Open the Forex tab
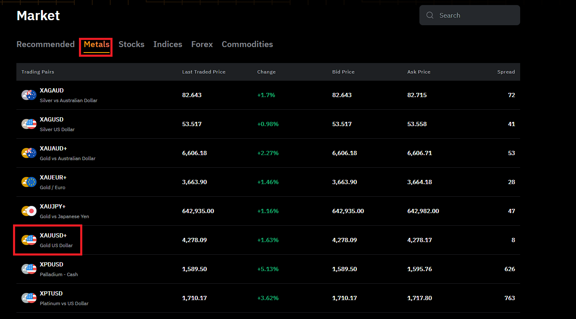 (x=202, y=44)
